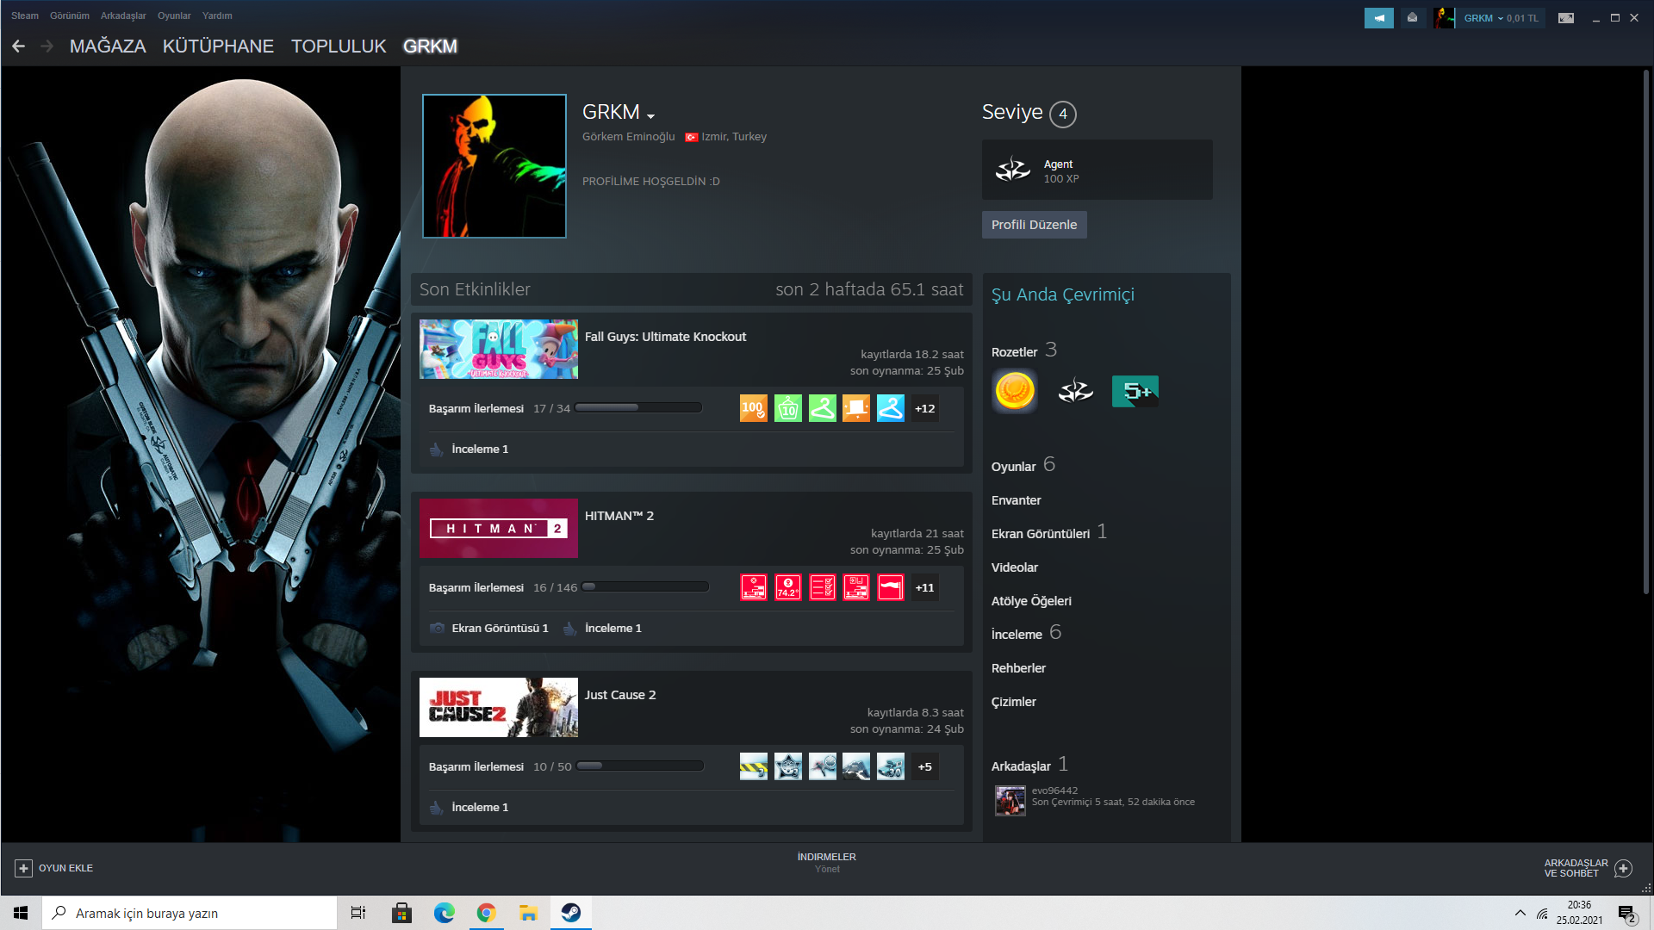Click the plus icon next to Oyun Ekle

pos(23,868)
